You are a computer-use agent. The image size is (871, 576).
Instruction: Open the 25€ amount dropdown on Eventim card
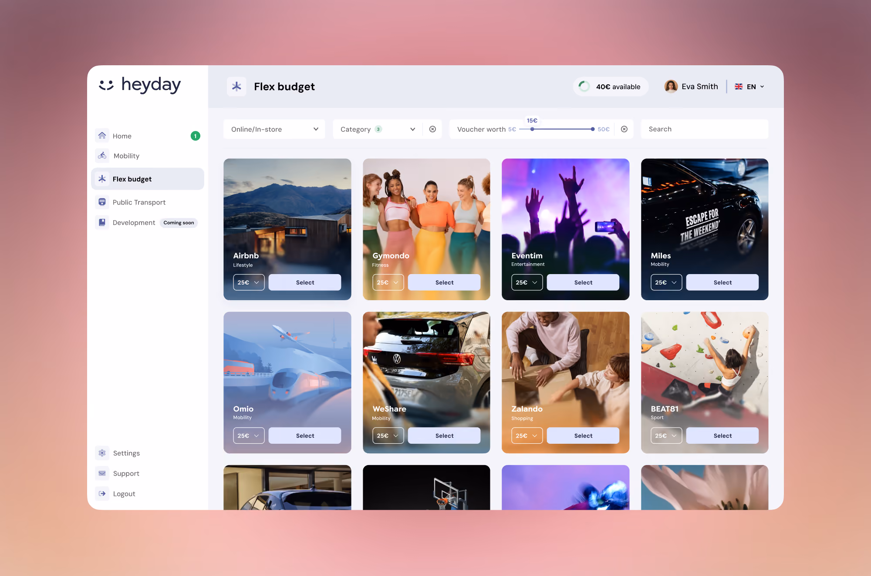527,282
